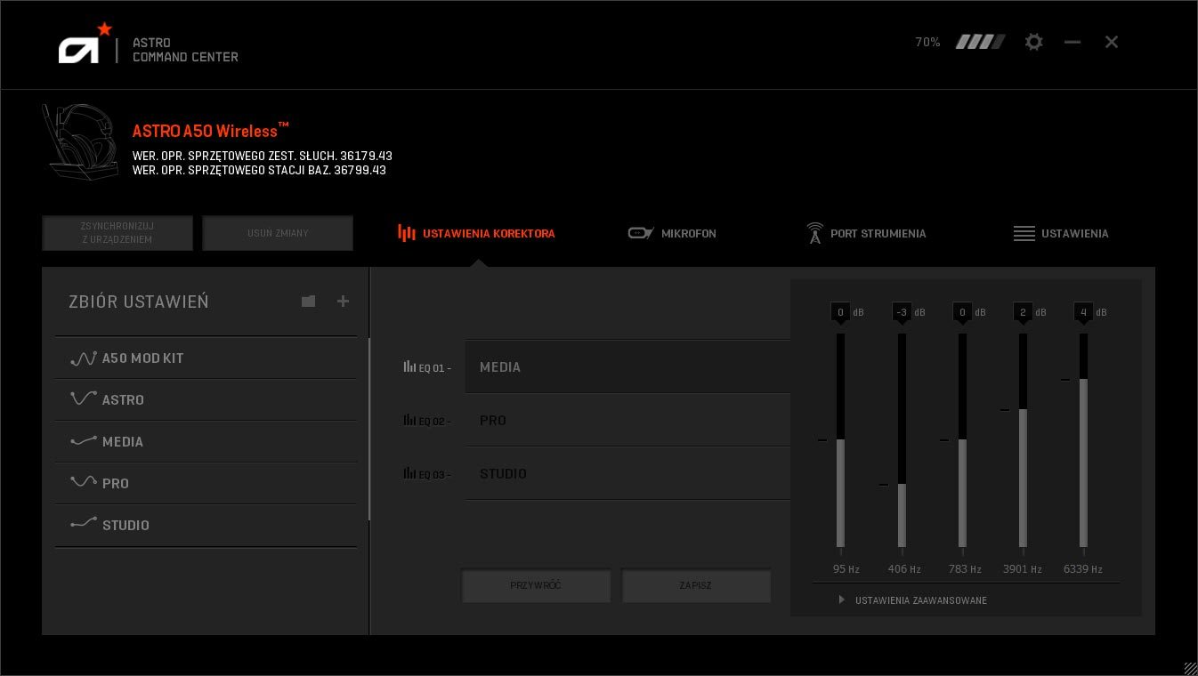Click the curve icon beside the Astro preset

coord(83,399)
